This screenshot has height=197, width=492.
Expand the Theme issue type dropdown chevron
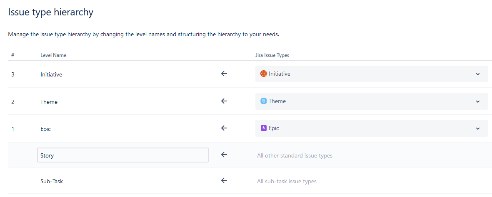pyautogui.click(x=477, y=101)
